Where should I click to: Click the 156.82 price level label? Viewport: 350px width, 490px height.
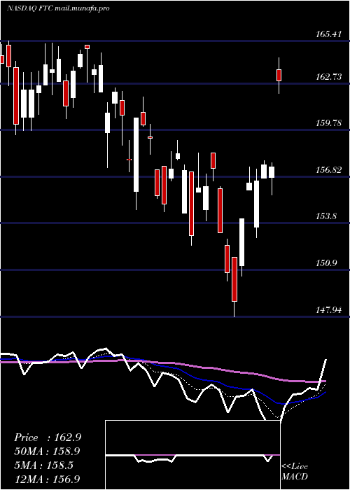[329, 170]
